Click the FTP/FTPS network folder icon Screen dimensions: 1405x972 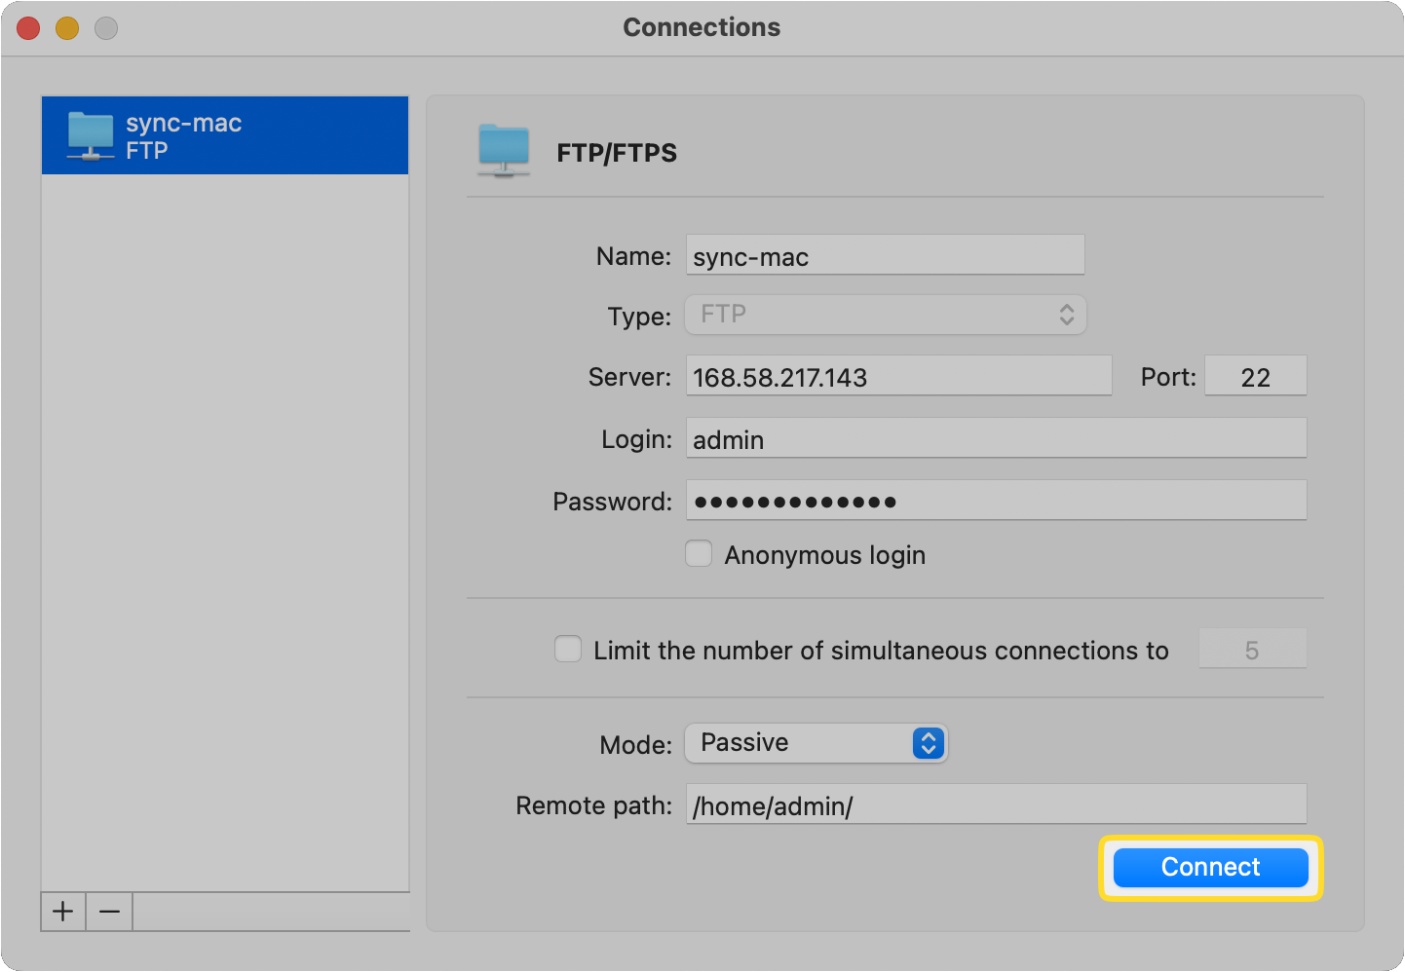(x=504, y=151)
